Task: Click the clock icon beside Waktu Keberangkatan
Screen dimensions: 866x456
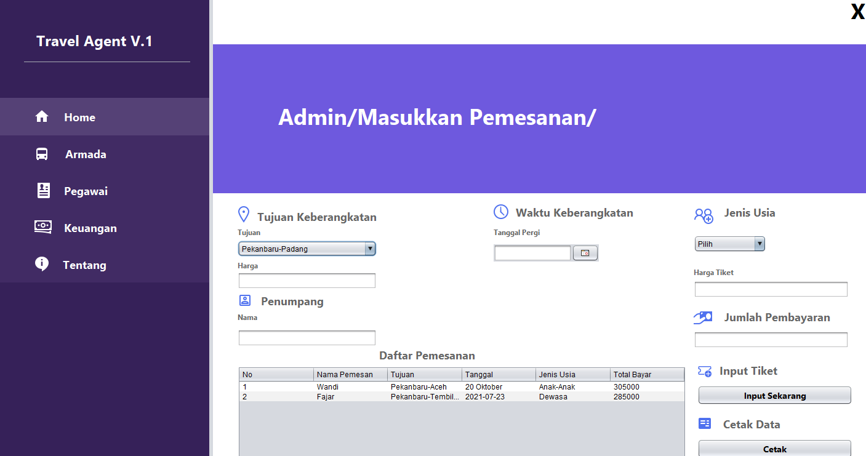Action: pyautogui.click(x=501, y=212)
